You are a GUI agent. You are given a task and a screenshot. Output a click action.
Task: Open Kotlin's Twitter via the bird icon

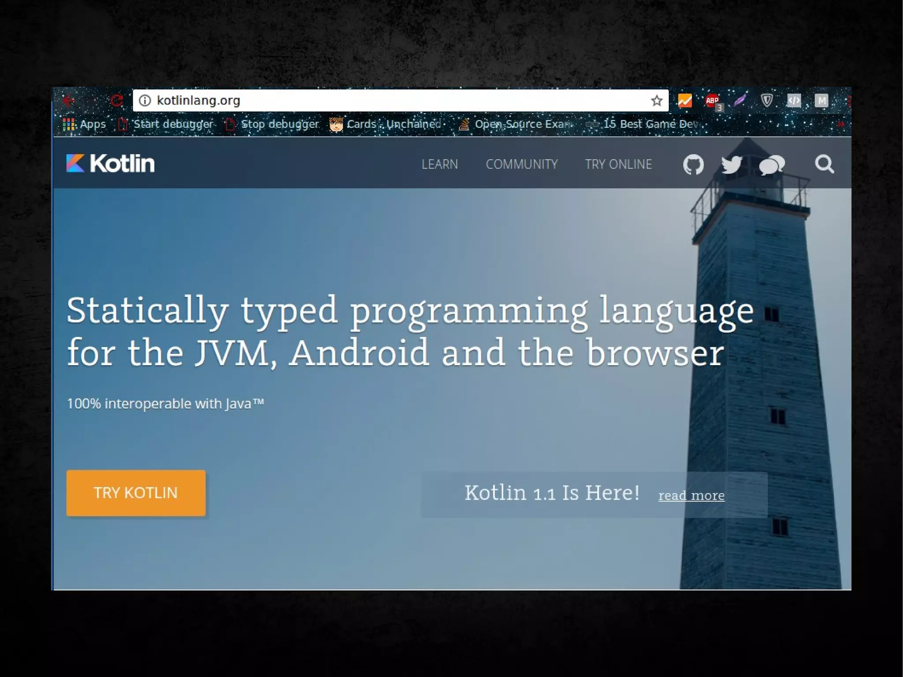tap(731, 165)
